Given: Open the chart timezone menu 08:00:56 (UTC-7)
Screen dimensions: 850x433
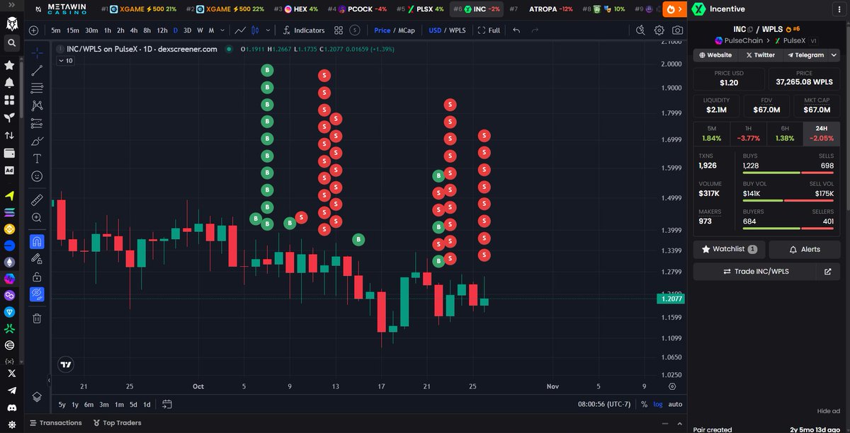Looking at the screenshot, I should 604,404.
